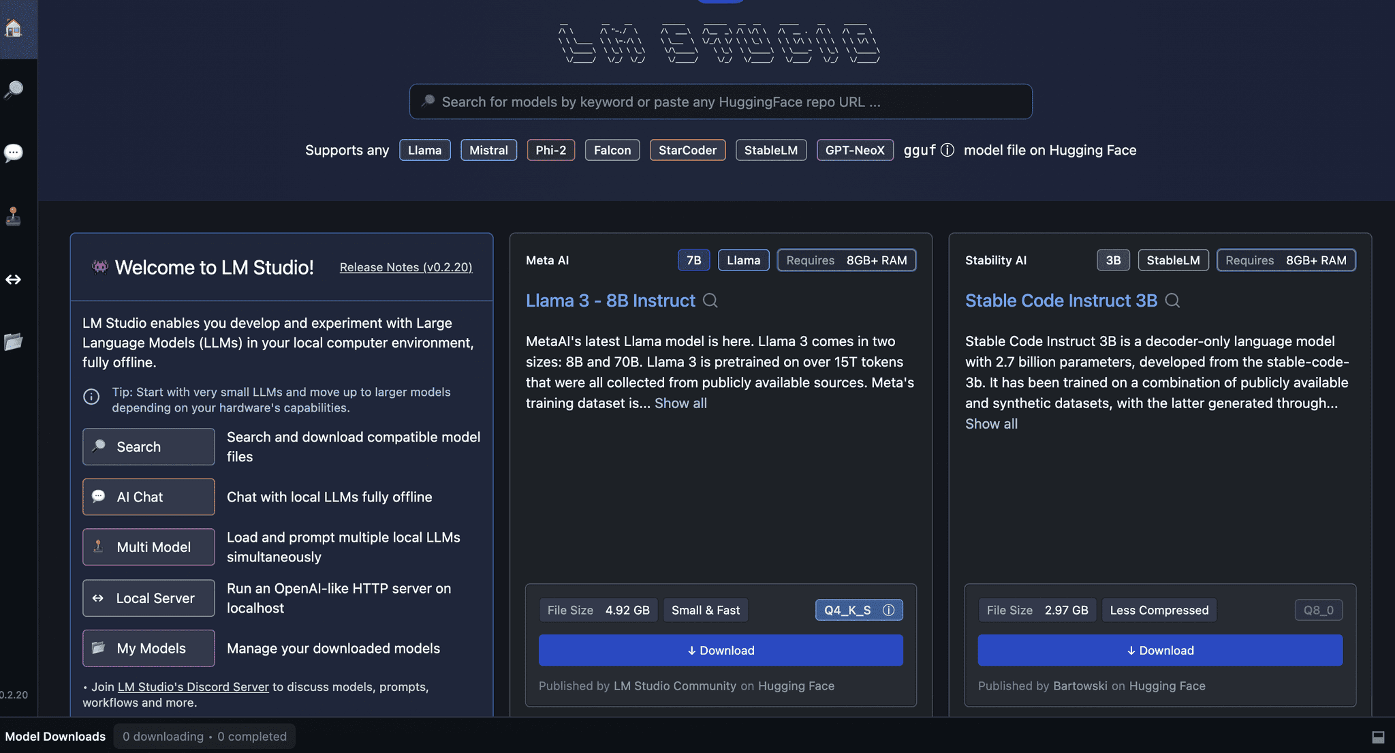Open the Home icon in sidebar

(x=14, y=28)
